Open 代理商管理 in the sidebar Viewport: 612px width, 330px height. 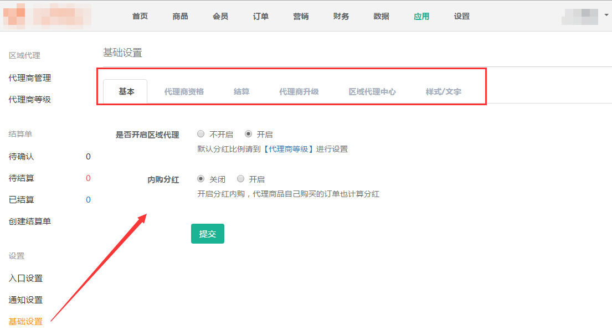[30, 78]
